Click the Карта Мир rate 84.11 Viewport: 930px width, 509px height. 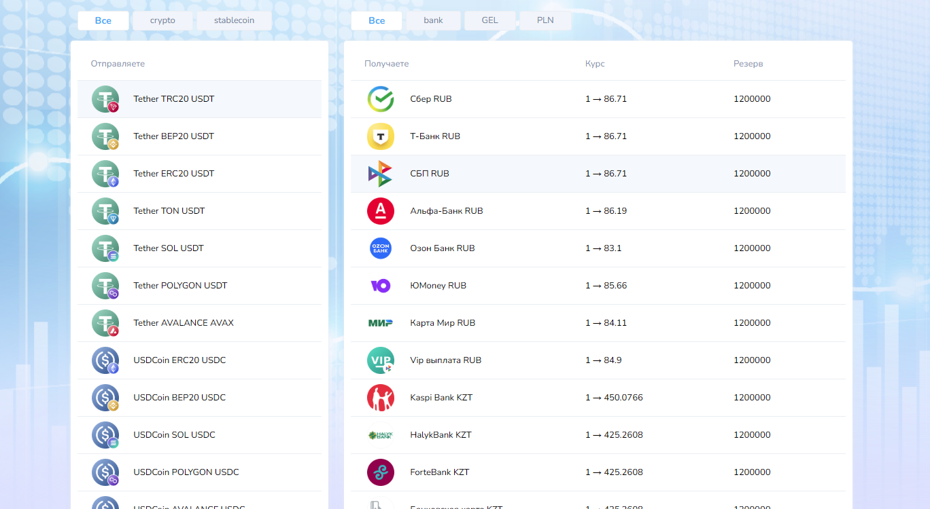606,323
